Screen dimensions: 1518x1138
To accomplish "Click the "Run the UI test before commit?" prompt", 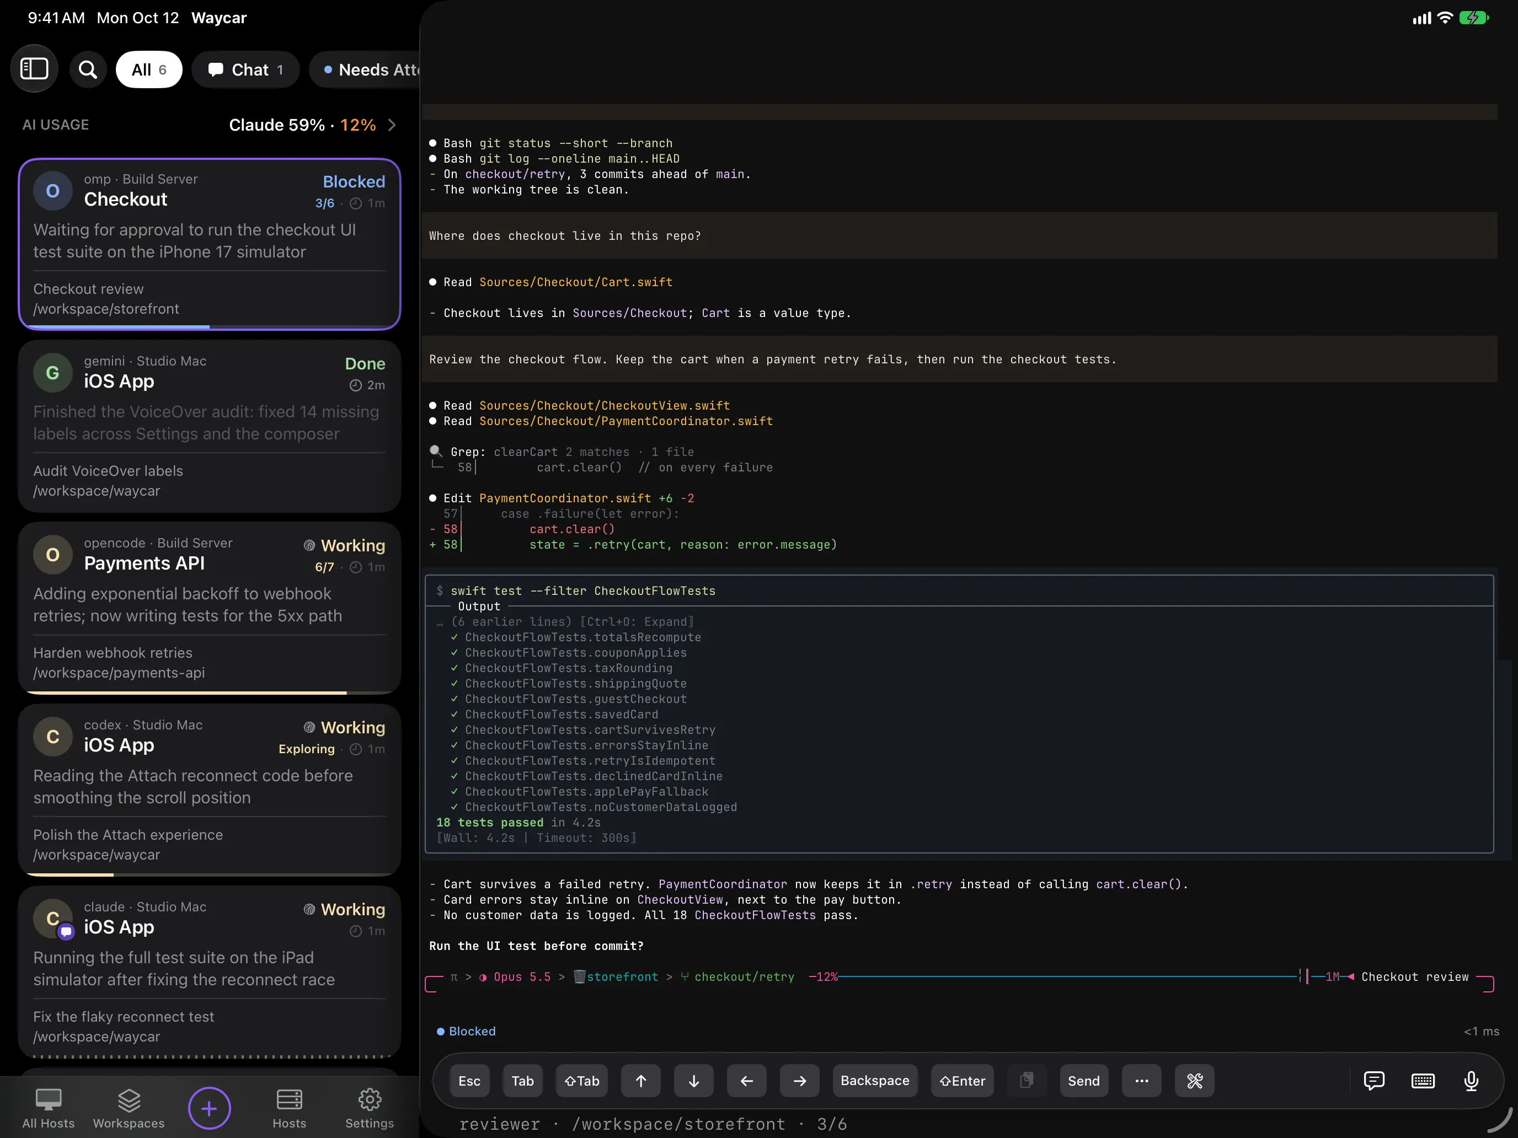I will click(536, 946).
